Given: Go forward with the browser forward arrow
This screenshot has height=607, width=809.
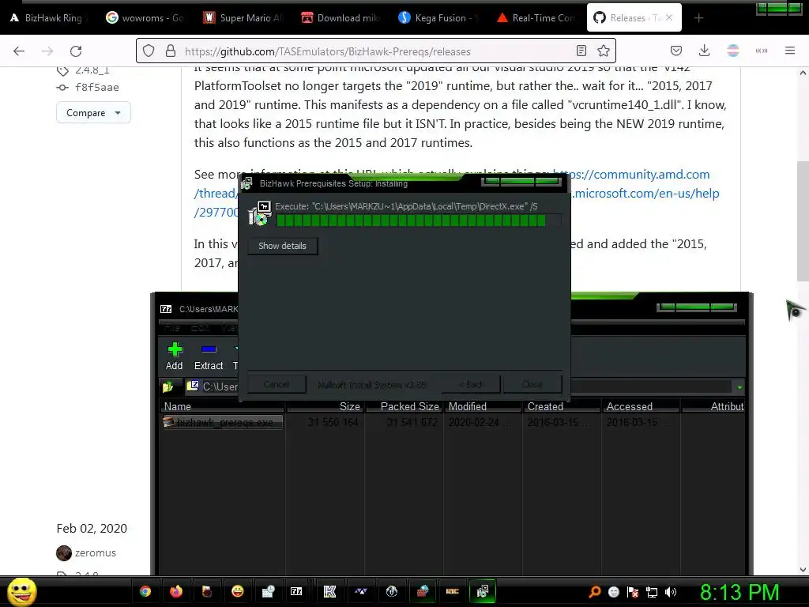Looking at the screenshot, I should point(47,51).
